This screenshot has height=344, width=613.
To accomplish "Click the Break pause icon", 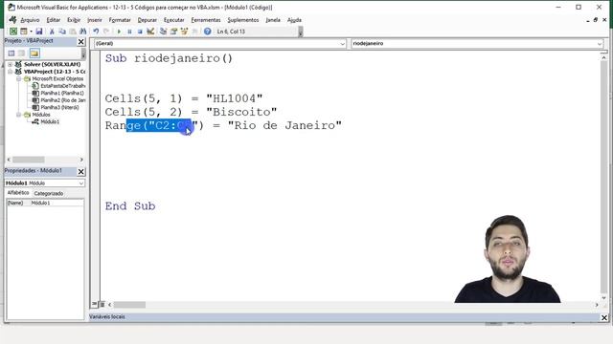I will pos(129,32).
